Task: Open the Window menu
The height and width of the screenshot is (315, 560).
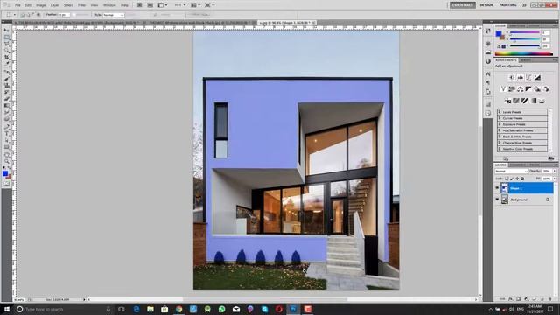Action: point(109,5)
